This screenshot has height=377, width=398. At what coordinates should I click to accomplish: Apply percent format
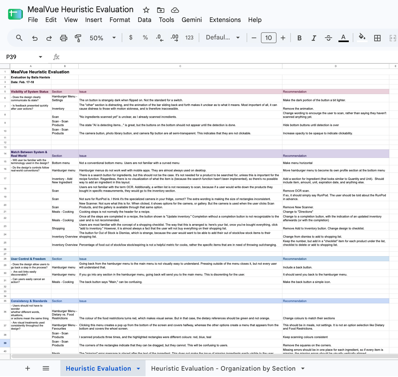(145, 38)
